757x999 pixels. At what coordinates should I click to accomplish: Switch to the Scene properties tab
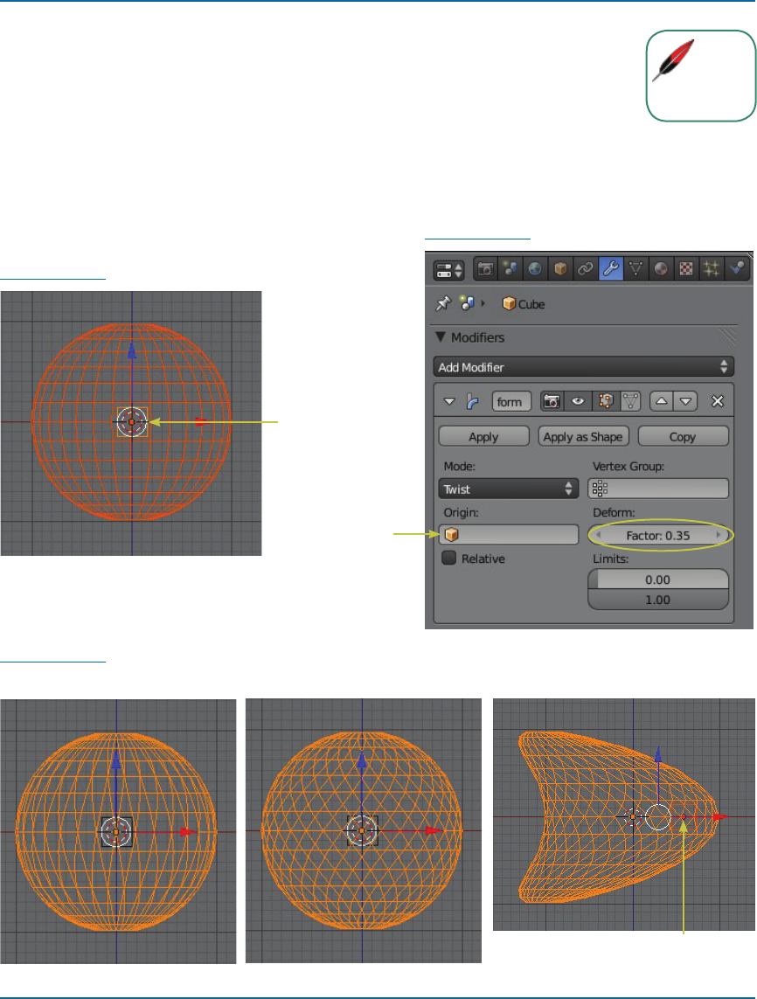[x=510, y=269]
